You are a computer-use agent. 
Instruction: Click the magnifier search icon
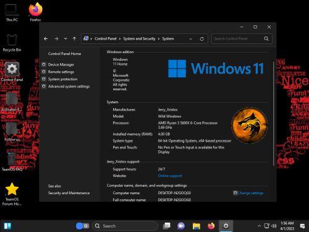266,39
